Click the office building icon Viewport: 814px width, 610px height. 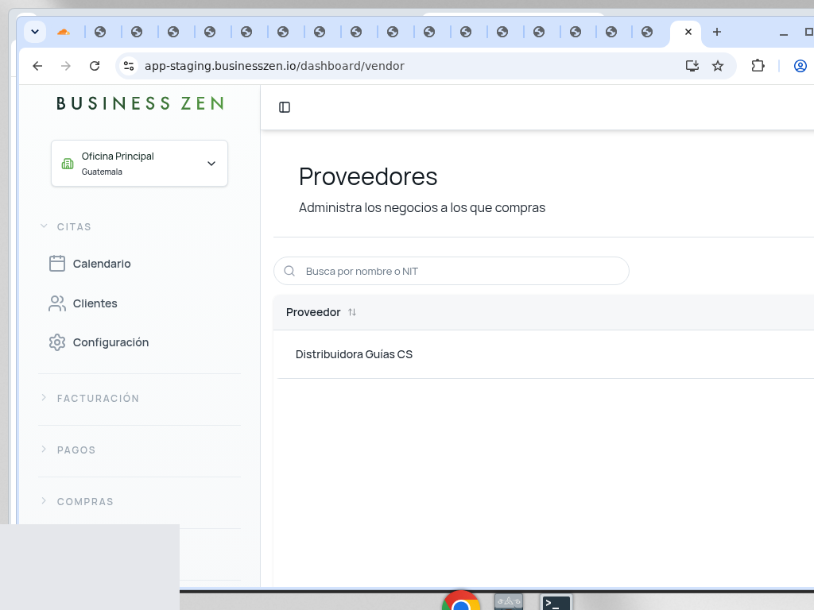pos(68,164)
